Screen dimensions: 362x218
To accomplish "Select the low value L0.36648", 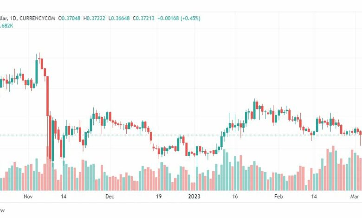I will pos(119,18).
